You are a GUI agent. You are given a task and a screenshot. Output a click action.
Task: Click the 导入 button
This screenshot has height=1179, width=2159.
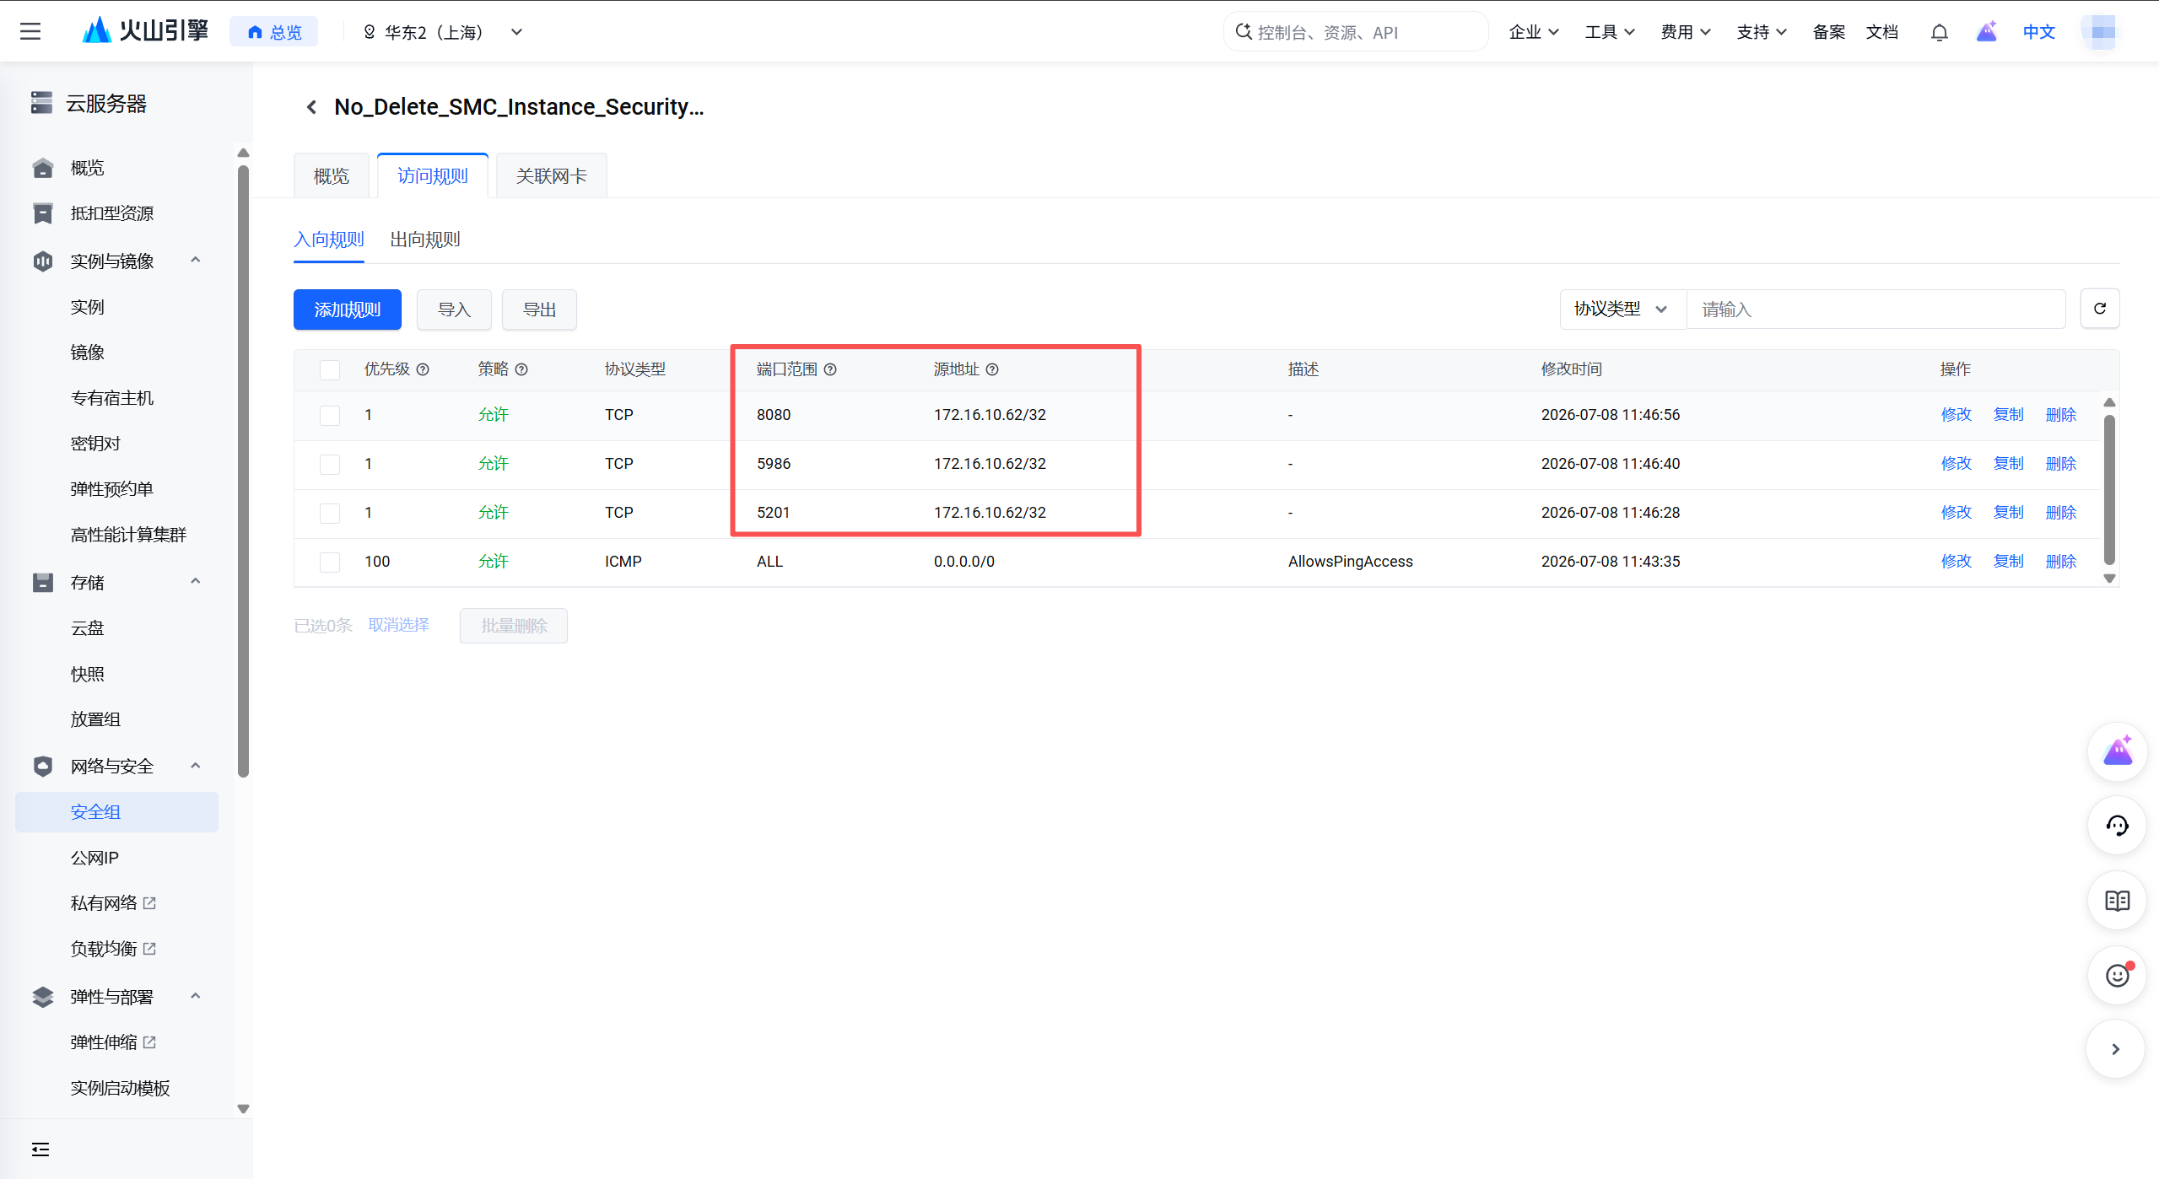(x=454, y=310)
